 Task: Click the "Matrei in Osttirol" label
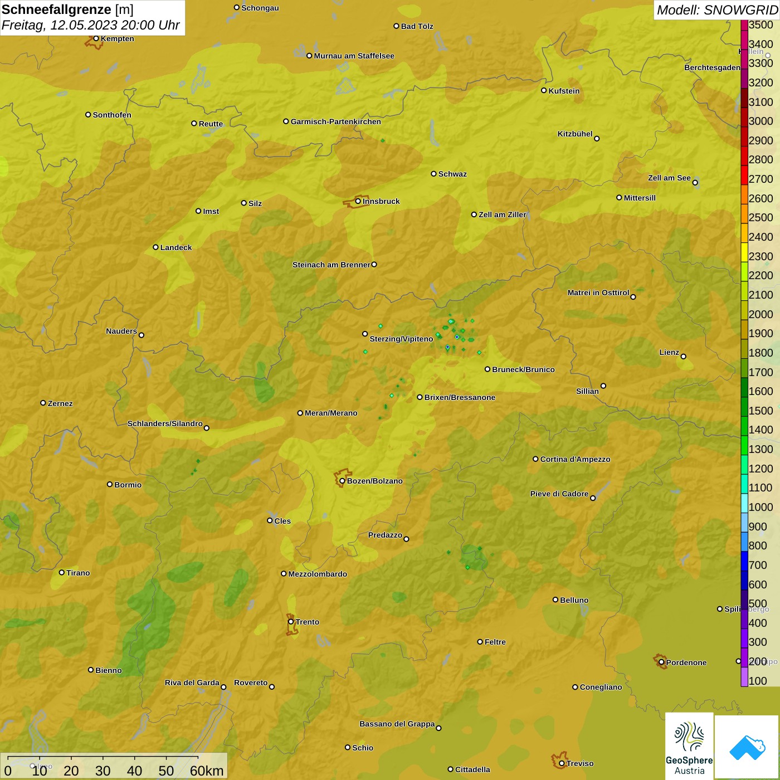(x=598, y=292)
